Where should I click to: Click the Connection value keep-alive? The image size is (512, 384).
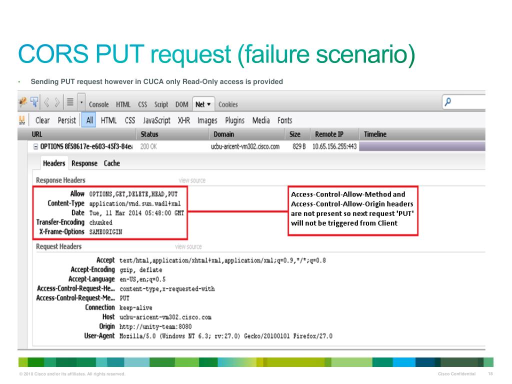tap(136, 307)
